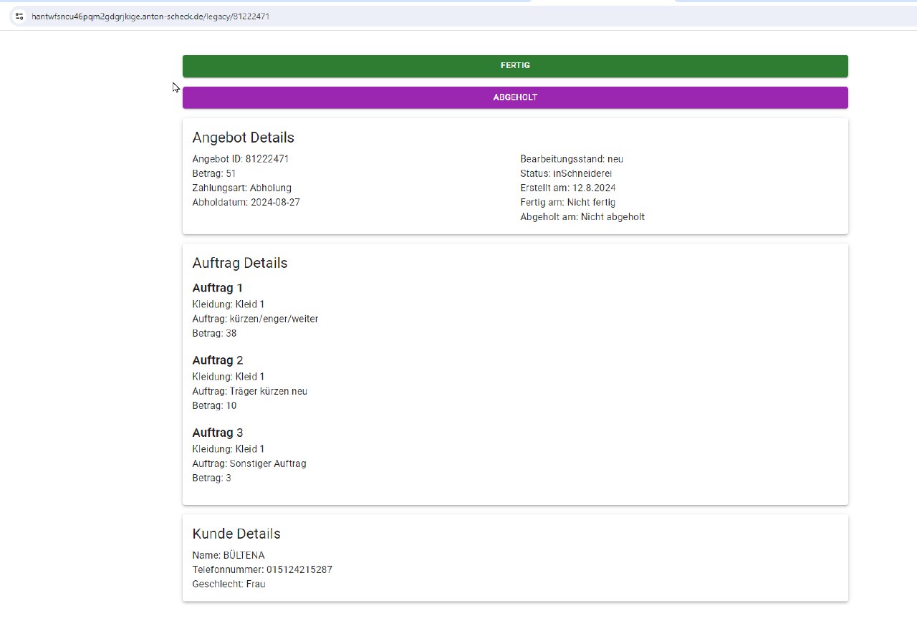
Task: Click the Angebot Details heading
Action: (x=243, y=138)
